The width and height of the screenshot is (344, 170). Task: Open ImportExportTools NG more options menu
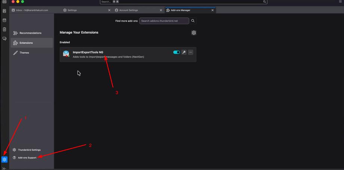pos(190,52)
